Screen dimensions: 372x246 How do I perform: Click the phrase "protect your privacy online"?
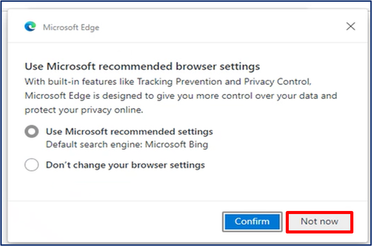pyautogui.click(x=84, y=110)
